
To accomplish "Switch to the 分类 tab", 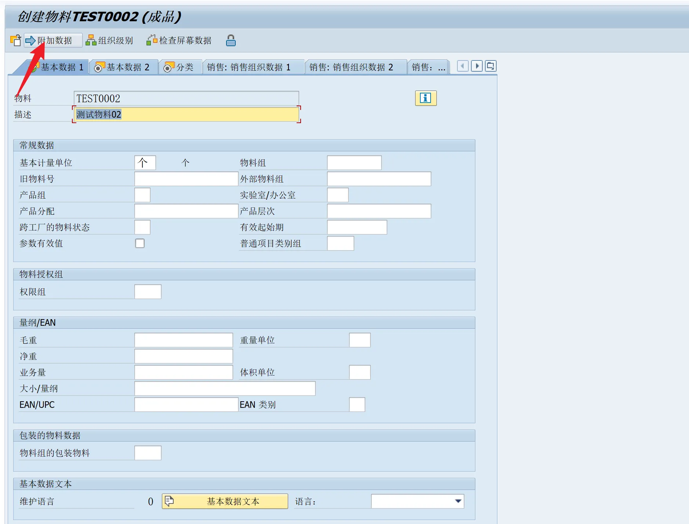I will (x=180, y=67).
